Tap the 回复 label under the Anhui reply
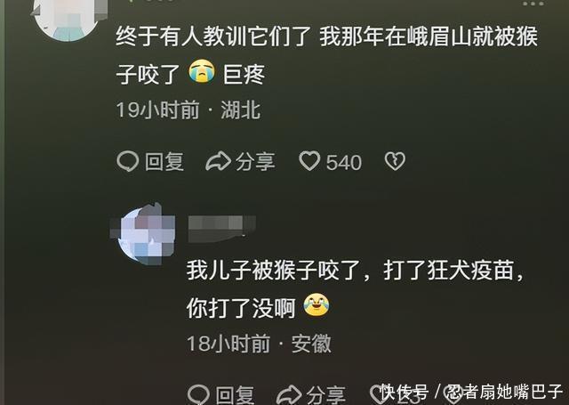This screenshot has width=569, height=405. click(x=235, y=395)
